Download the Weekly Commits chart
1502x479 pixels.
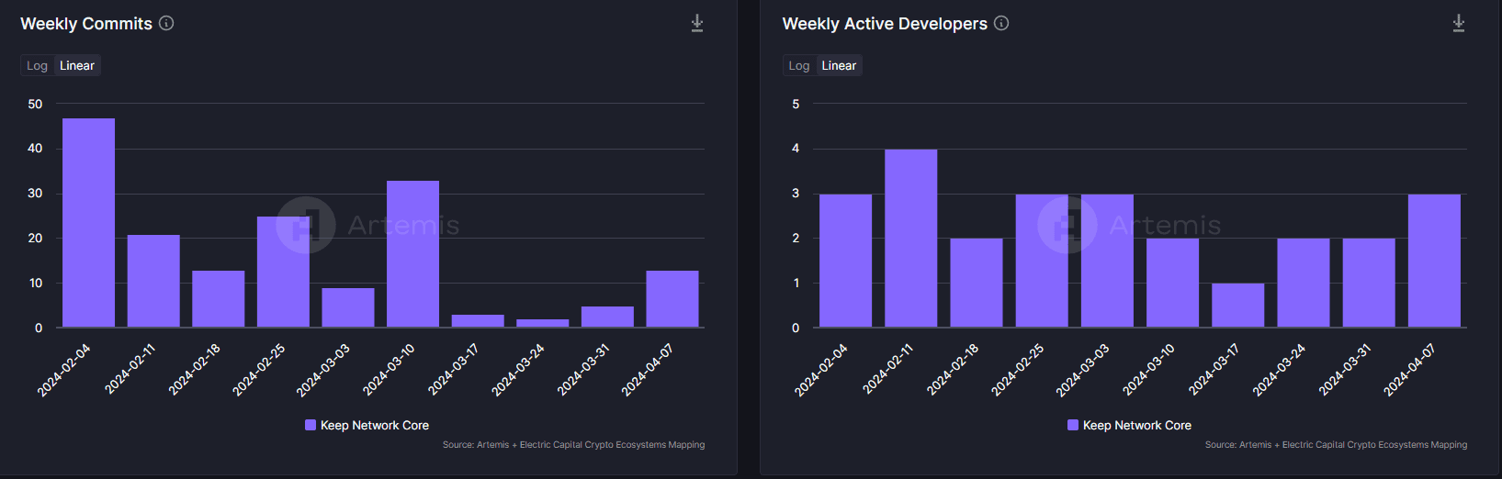(697, 23)
